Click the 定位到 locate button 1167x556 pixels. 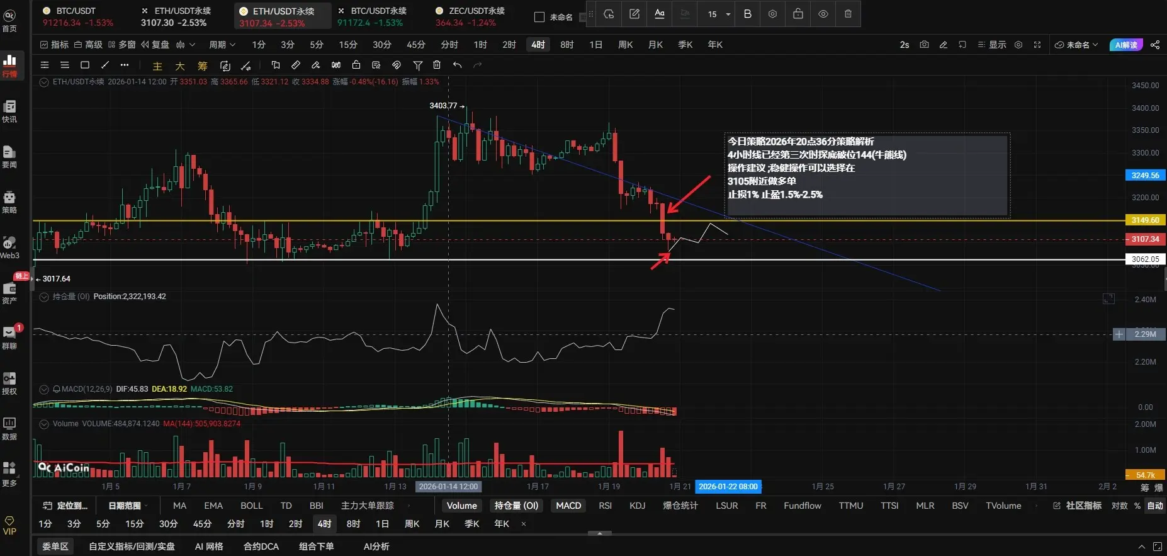65,506
